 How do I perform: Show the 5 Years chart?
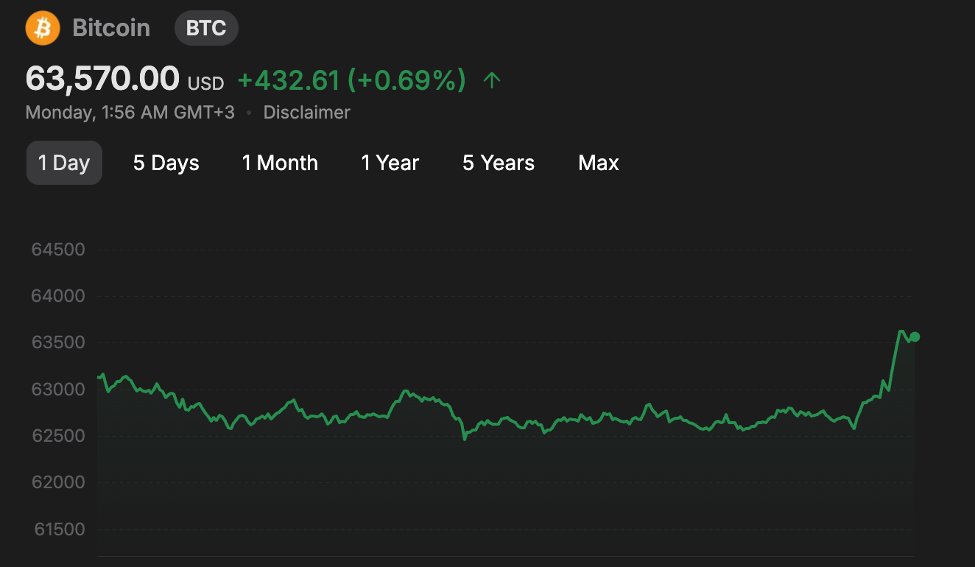(x=499, y=163)
